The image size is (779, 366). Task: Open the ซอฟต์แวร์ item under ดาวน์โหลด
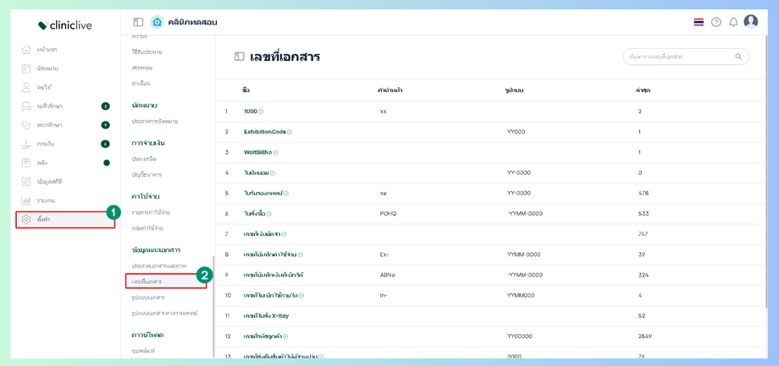click(x=144, y=351)
